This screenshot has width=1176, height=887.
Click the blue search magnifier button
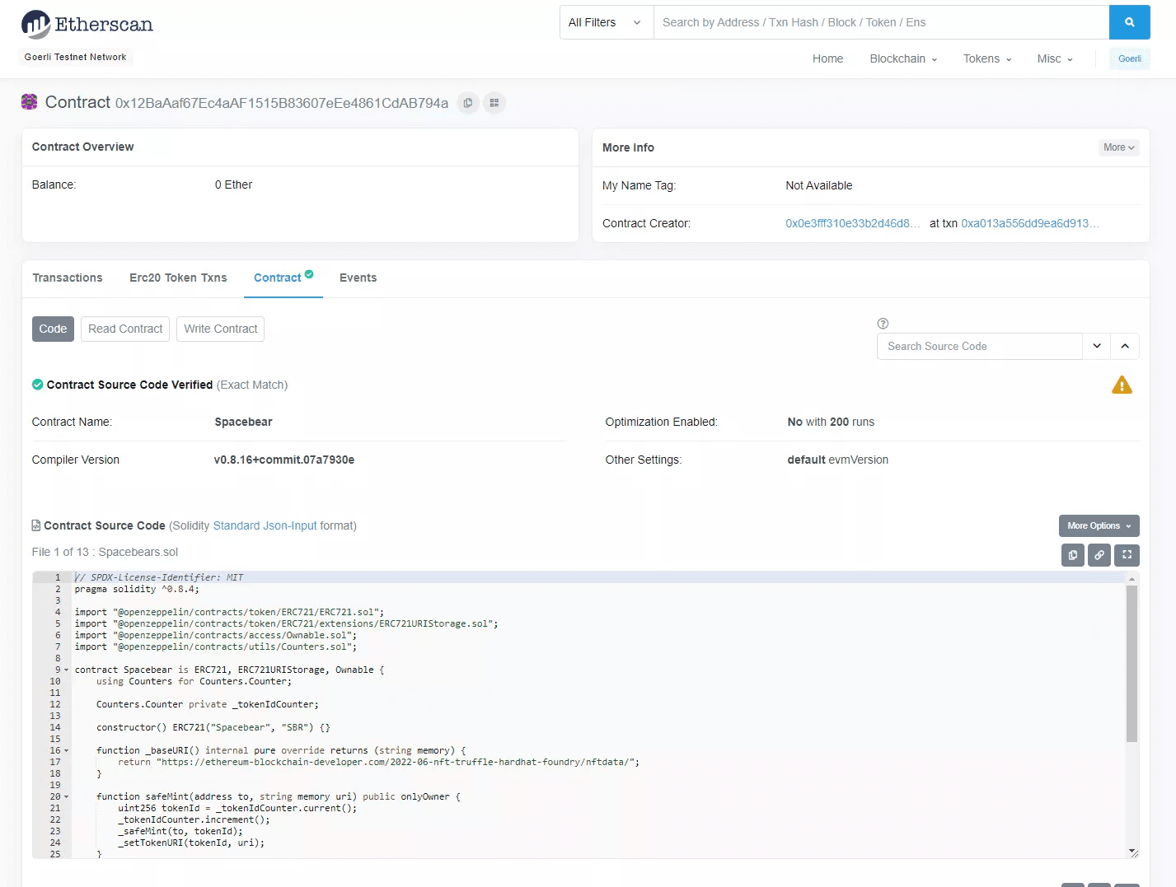(x=1129, y=22)
